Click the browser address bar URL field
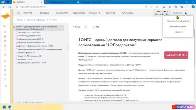The image size is (196, 110). tap(80, 7)
